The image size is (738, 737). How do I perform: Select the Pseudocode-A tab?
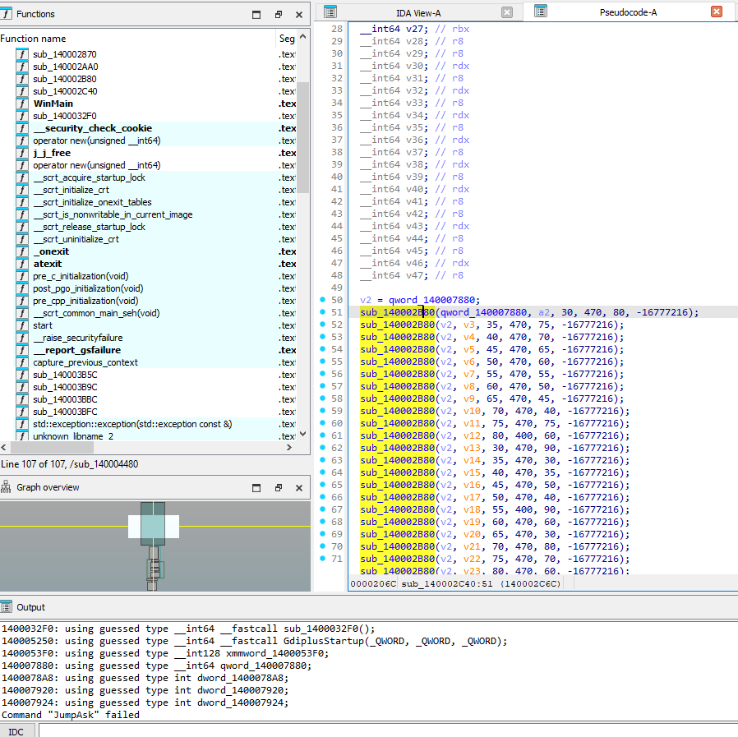point(627,12)
